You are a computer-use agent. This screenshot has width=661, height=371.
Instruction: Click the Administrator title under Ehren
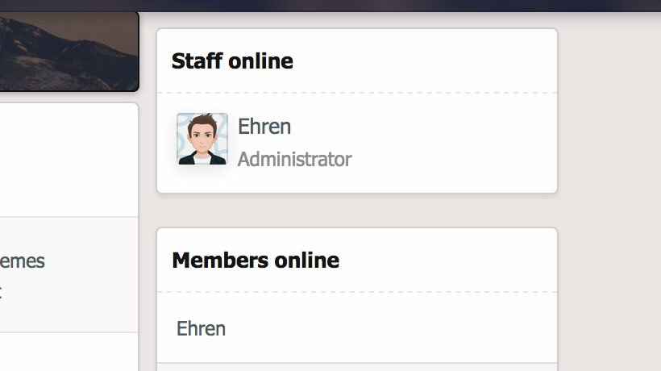(295, 160)
